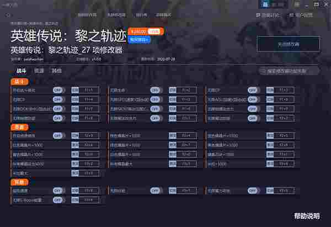
Task: Click the small button left of 所有耀晶最大 hotkey
Action: [x=173, y=164]
